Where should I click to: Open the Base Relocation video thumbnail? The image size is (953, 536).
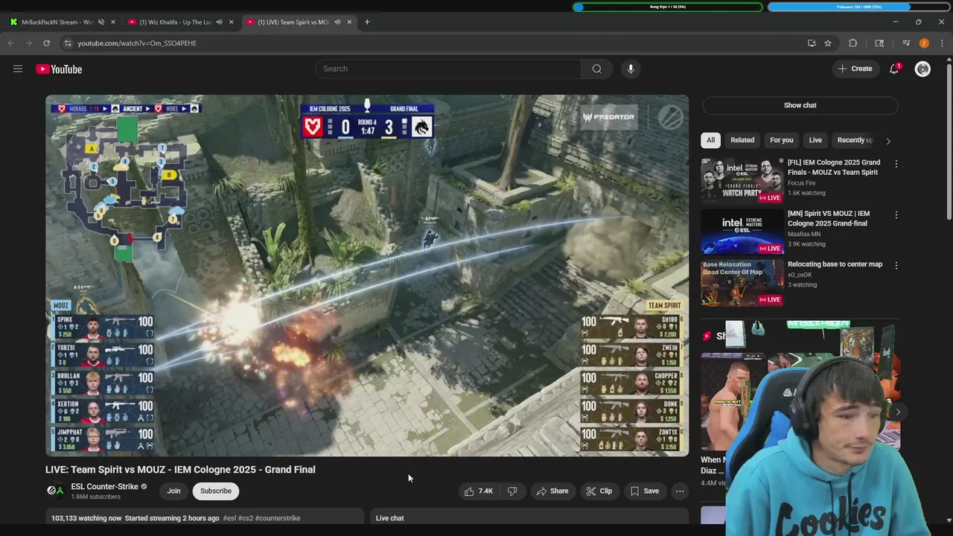pyautogui.click(x=742, y=281)
